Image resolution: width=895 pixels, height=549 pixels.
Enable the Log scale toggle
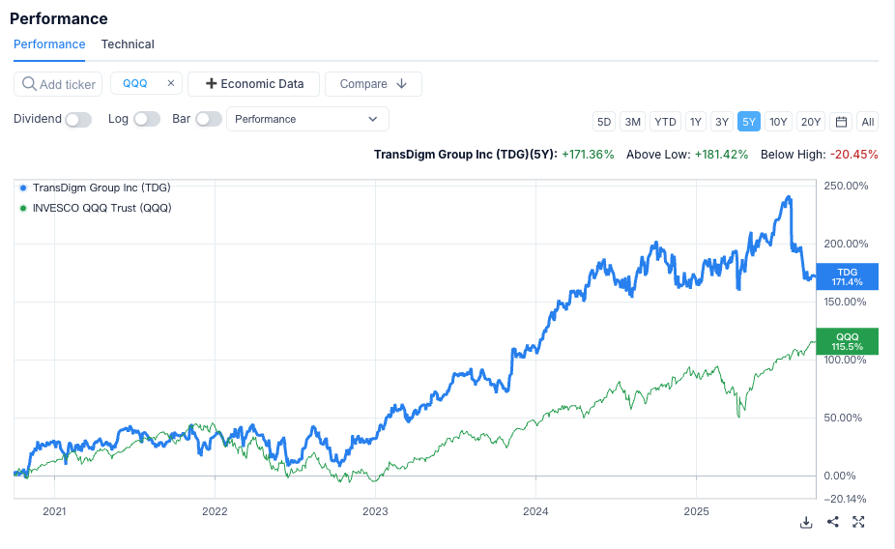[x=146, y=119]
